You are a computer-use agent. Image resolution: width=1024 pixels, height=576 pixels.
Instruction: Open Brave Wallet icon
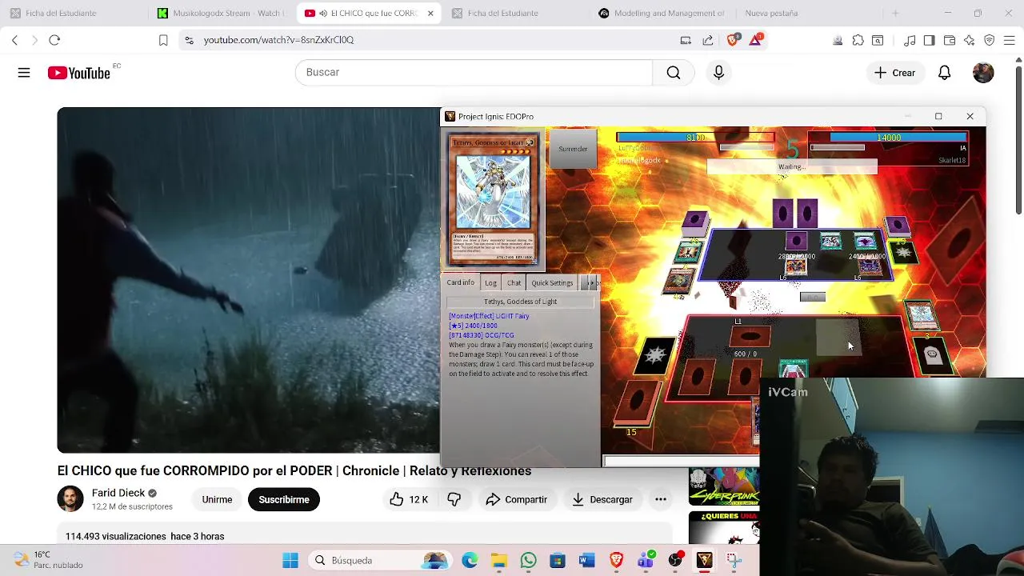[x=950, y=40]
